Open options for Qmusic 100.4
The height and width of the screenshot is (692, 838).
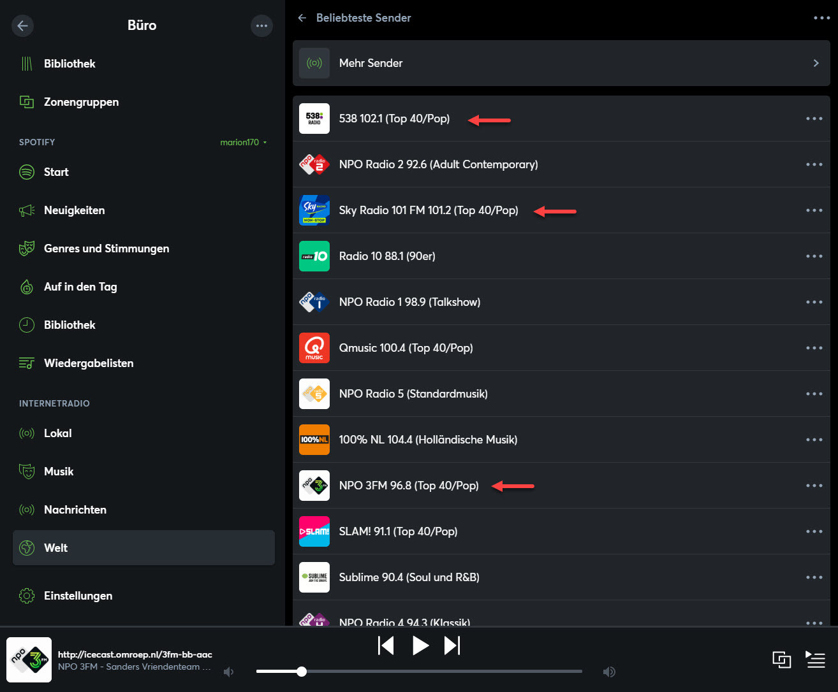click(x=814, y=348)
